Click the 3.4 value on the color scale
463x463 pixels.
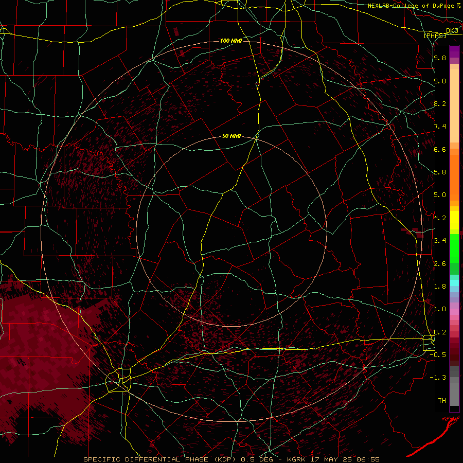(x=440, y=241)
